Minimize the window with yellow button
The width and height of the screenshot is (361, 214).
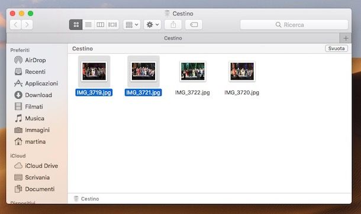click(22, 14)
